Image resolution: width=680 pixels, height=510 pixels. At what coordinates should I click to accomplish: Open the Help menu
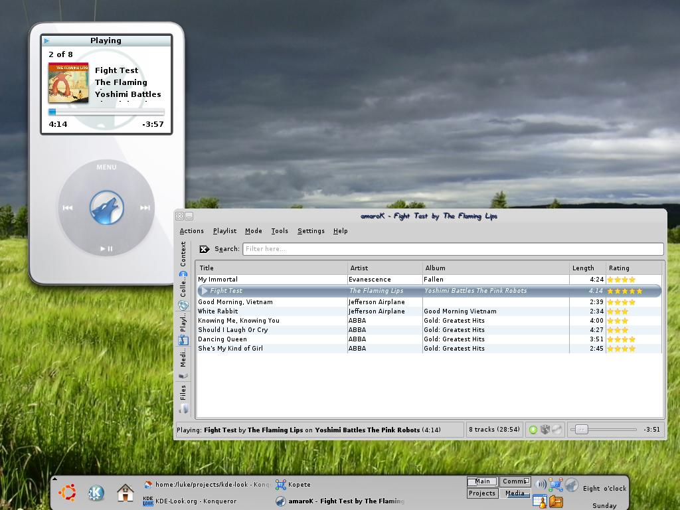[x=341, y=231]
